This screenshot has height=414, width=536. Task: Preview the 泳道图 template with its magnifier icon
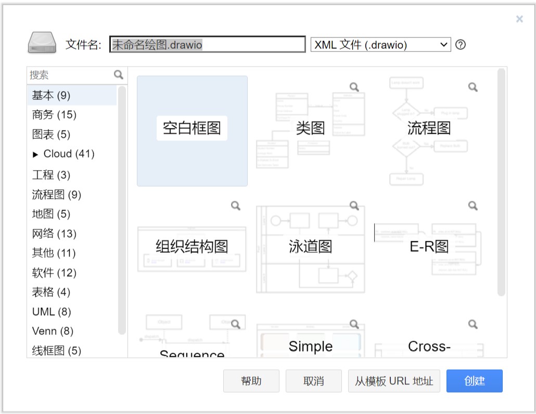354,205
